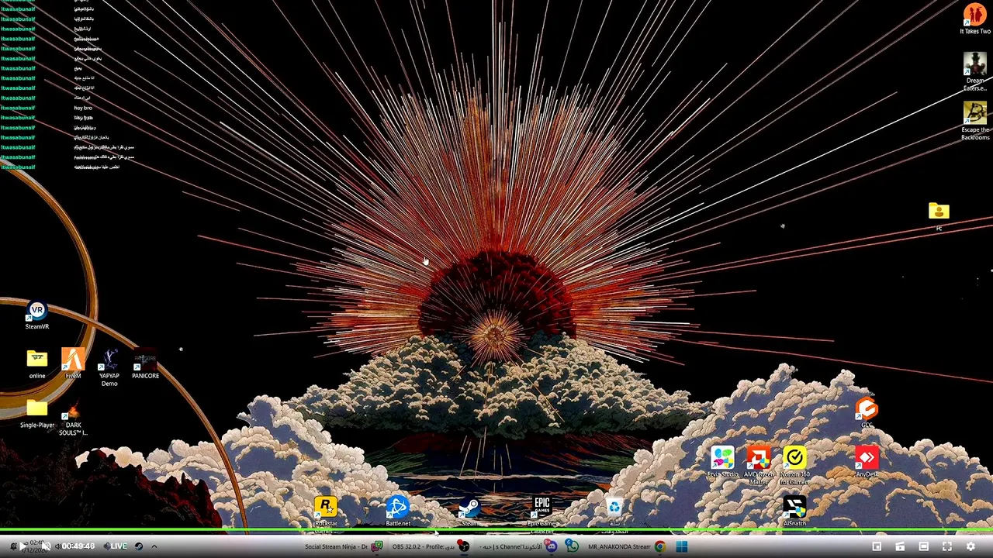Screen dimensions: 993x558
Task: Click the Chrome icon in the taskbar
Action: [x=659, y=546]
